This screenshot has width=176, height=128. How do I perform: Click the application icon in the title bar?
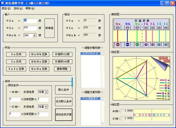2,3
